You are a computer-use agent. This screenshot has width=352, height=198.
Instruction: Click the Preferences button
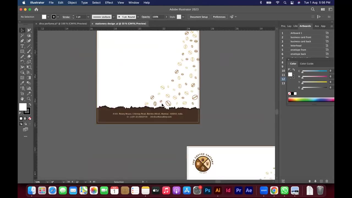219,17
